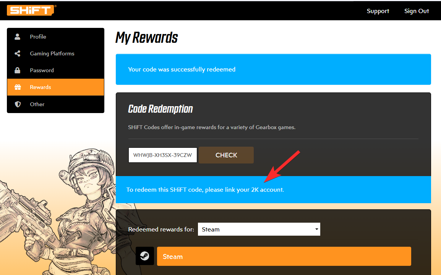Click the Other shield icon
441x275 pixels.
18,104
